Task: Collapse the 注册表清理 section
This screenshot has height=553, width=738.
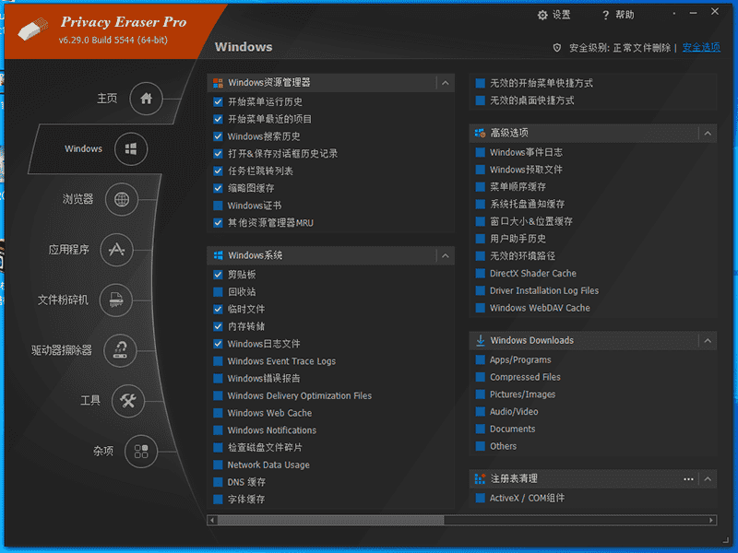Action: point(708,479)
